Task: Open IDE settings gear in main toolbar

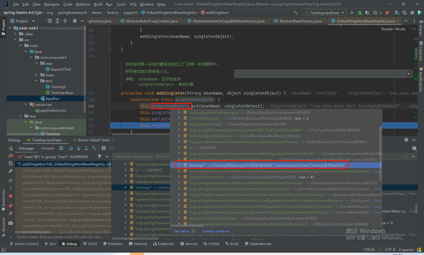Action: [x=412, y=13]
